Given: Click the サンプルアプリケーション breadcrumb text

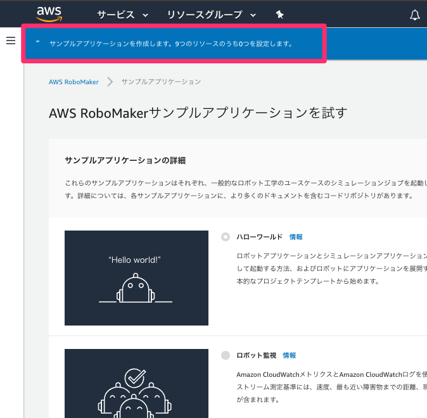Looking at the screenshot, I should 161,82.
